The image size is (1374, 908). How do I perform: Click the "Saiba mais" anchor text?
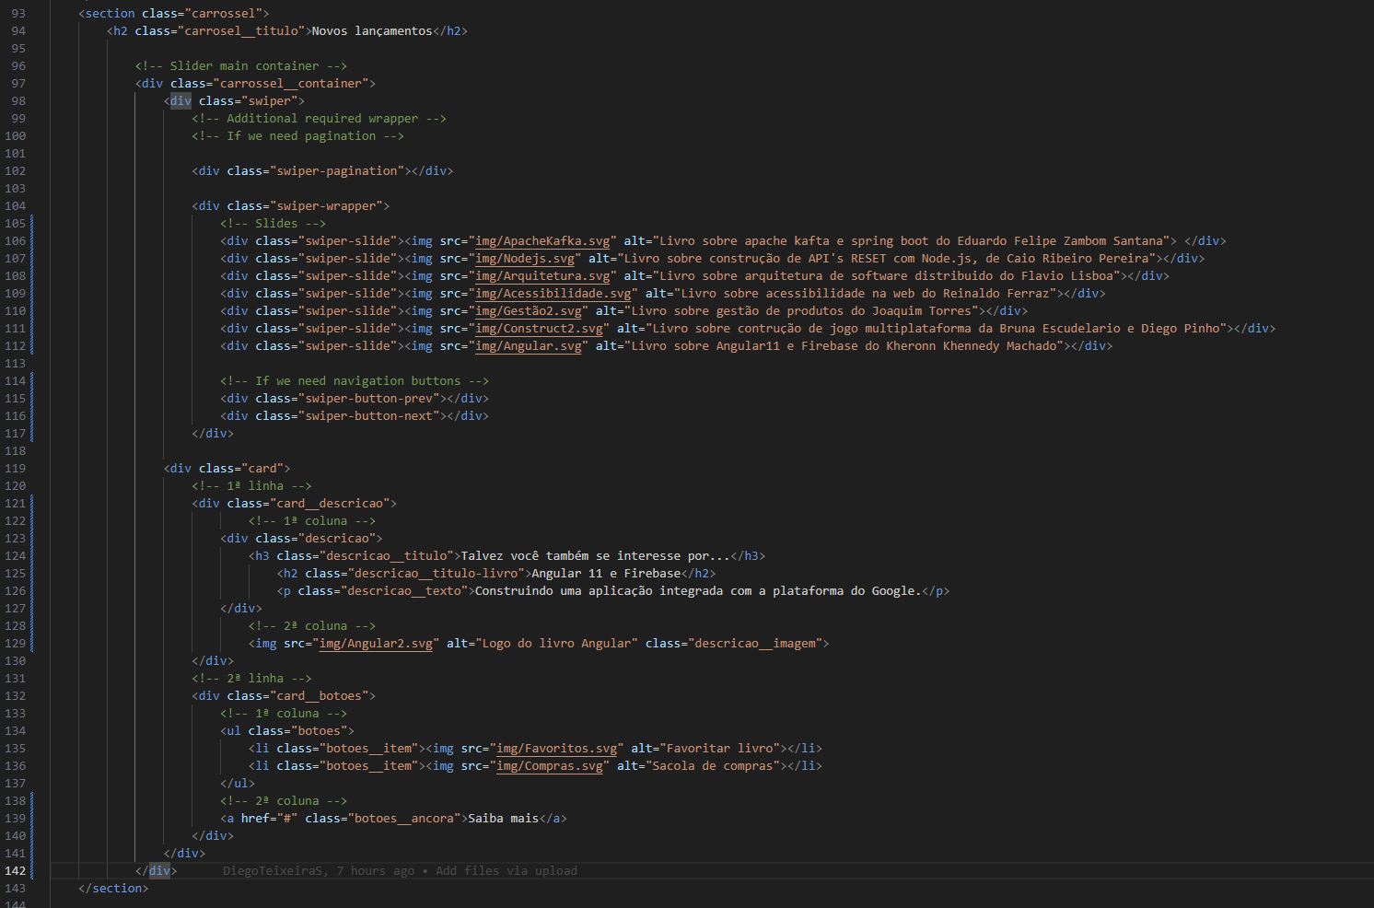(x=504, y=819)
